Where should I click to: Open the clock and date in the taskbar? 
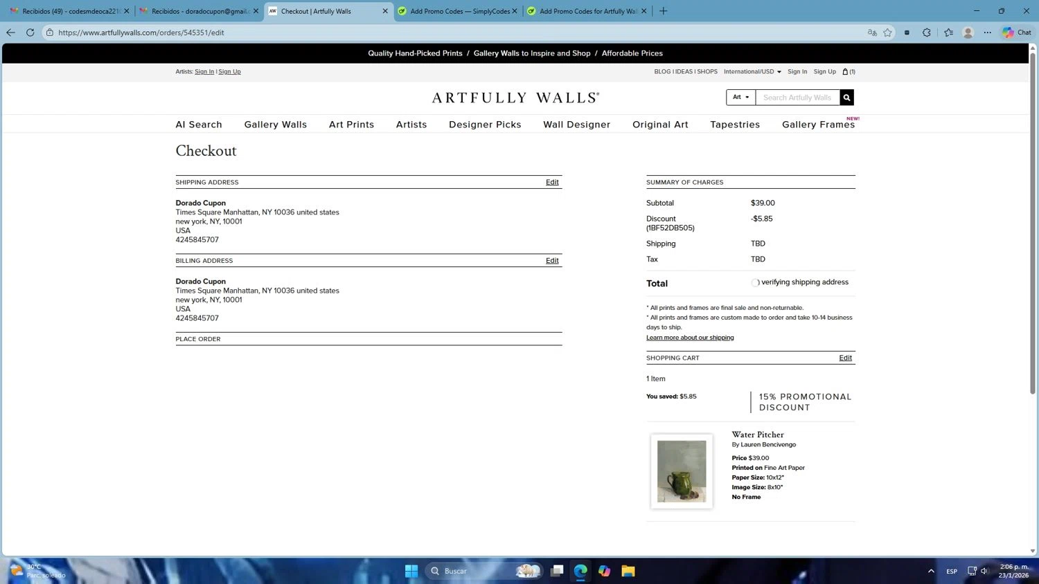tap(1013, 571)
